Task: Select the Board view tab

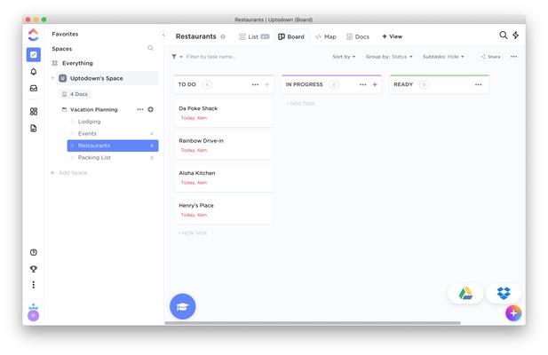Action: tap(291, 36)
